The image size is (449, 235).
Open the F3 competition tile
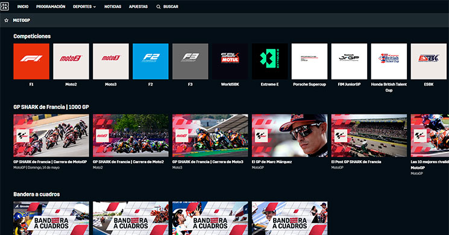(x=190, y=61)
